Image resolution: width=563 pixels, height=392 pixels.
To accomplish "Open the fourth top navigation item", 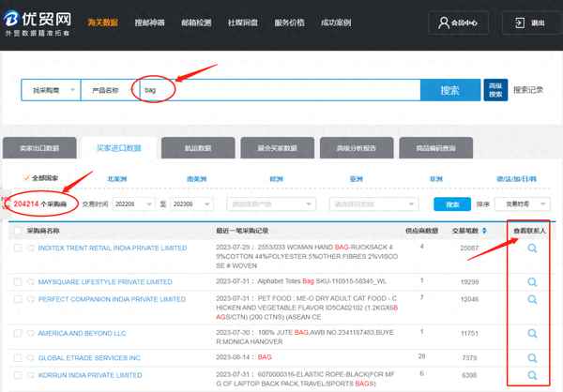I will (243, 23).
